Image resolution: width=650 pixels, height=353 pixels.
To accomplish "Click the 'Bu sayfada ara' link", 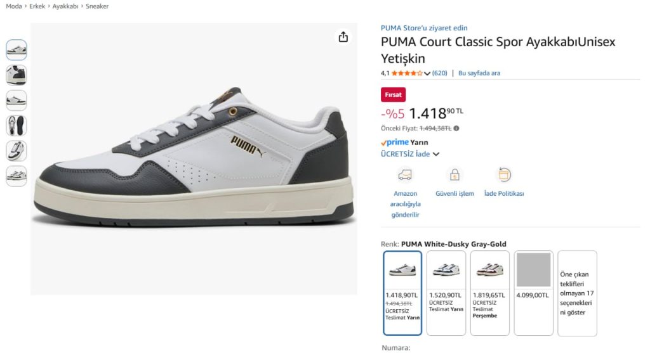I will pyautogui.click(x=479, y=74).
